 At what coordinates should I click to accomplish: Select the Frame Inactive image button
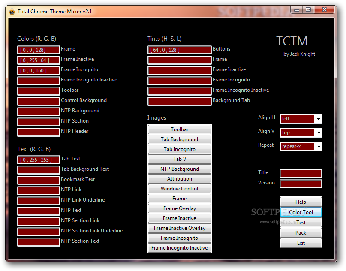point(179,218)
